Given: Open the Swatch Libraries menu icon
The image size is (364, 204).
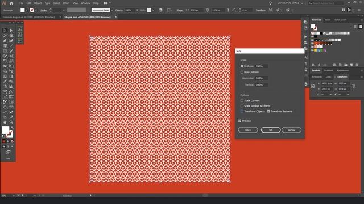Looking at the screenshot, I should coord(313,65).
